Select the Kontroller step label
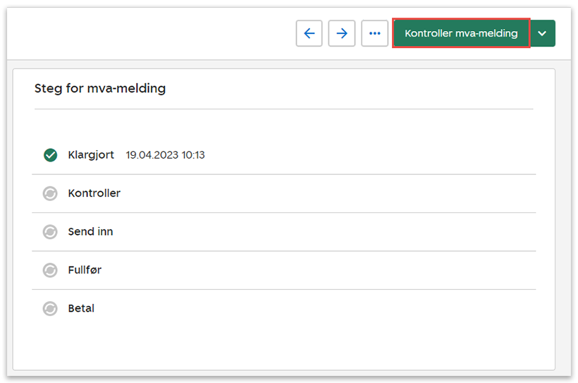The image size is (578, 383). pyautogui.click(x=94, y=193)
